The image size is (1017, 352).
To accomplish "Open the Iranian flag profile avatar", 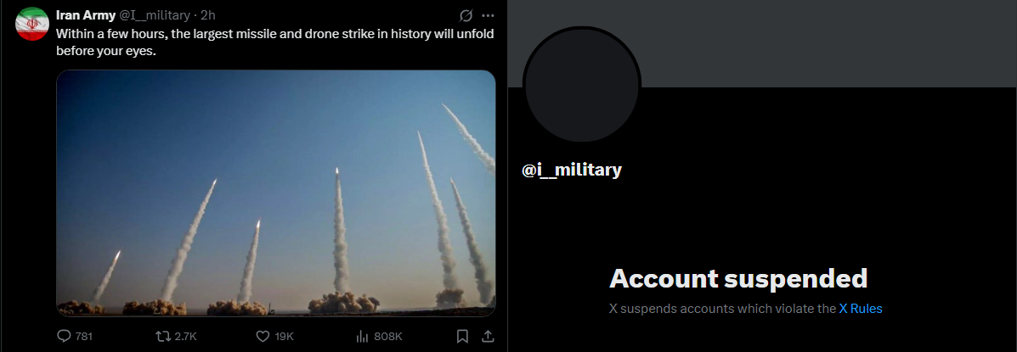I will pyautogui.click(x=31, y=24).
